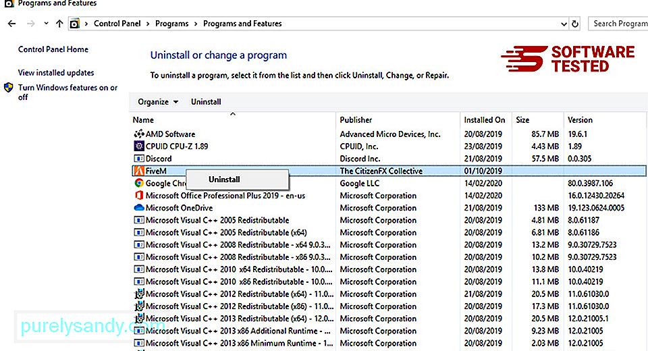Click the Microsoft OneDrive cloud icon
The height and width of the screenshot is (351, 648).
[139, 207]
